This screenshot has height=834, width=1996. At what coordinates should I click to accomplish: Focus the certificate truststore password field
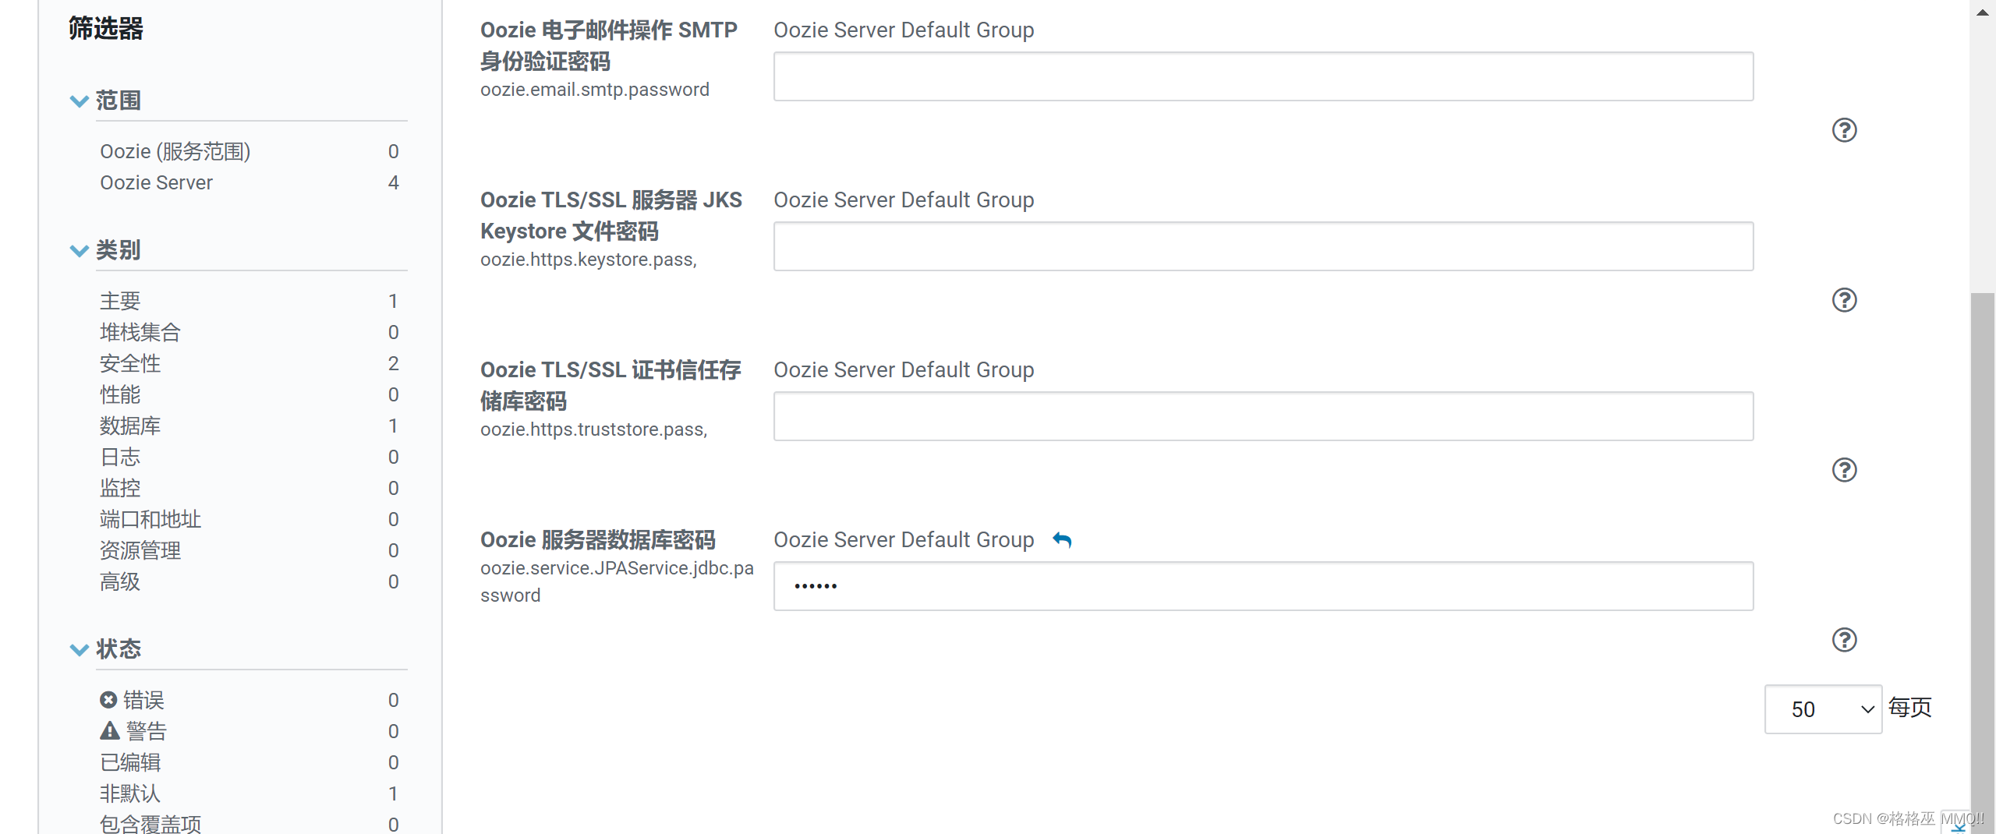(1263, 416)
